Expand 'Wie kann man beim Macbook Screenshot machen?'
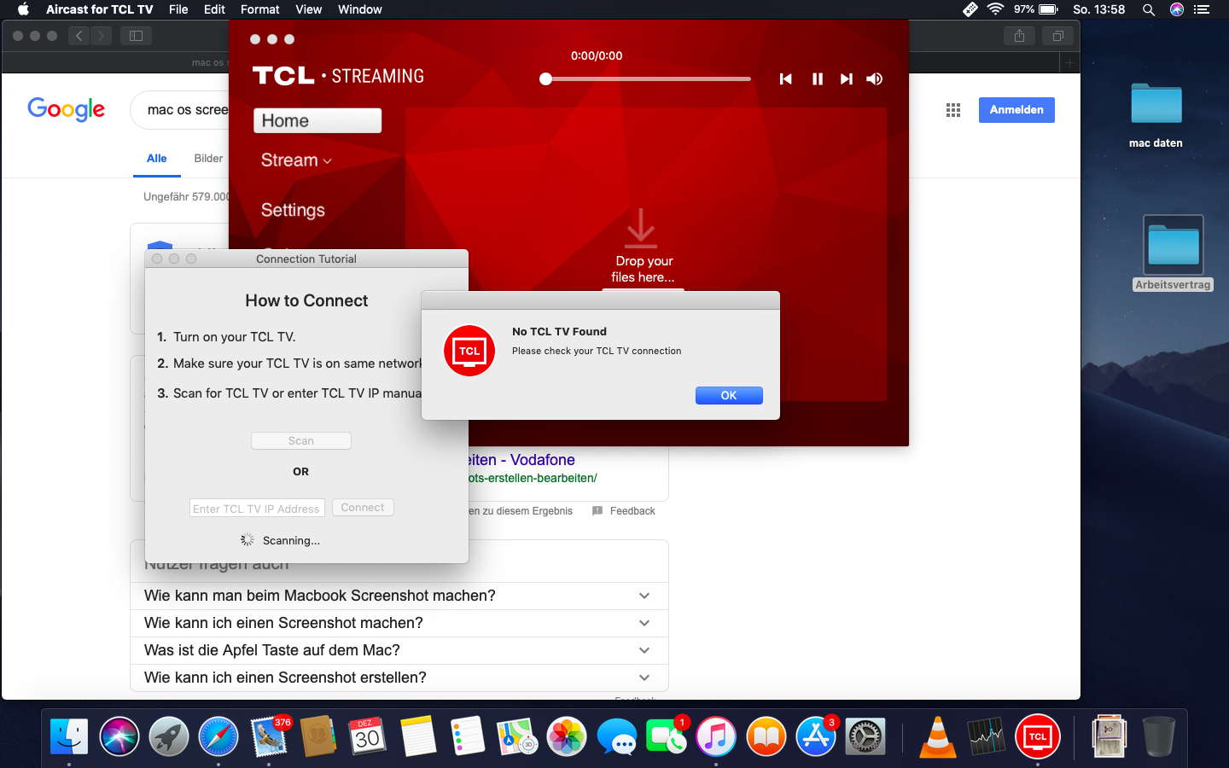1229x768 pixels. (399, 596)
